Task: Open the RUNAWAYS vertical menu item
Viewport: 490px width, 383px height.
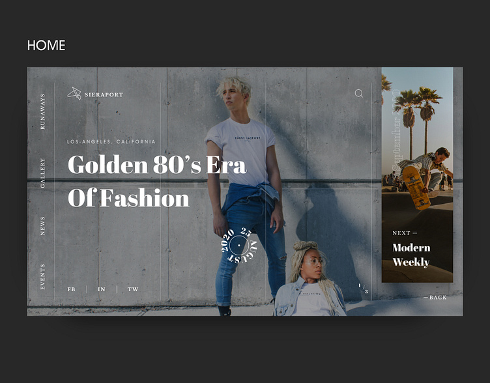Action: click(43, 111)
